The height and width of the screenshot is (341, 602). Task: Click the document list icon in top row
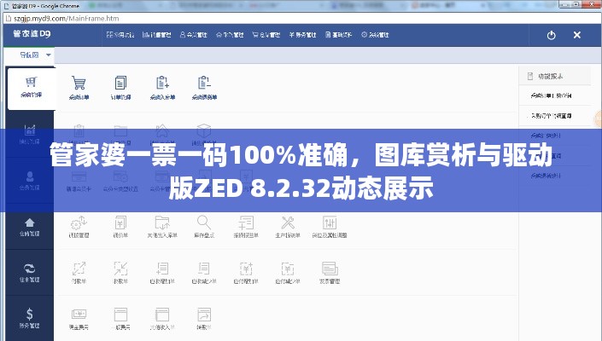(x=120, y=86)
